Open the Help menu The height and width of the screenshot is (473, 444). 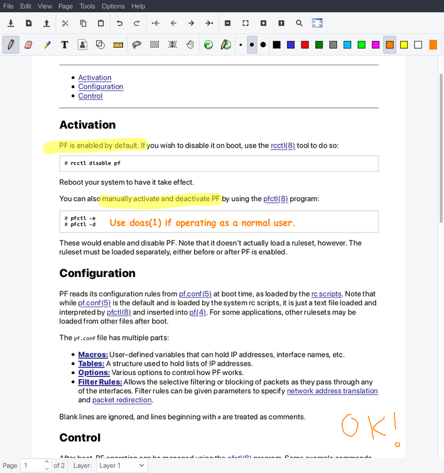pyautogui.click(x=138, y=6)
